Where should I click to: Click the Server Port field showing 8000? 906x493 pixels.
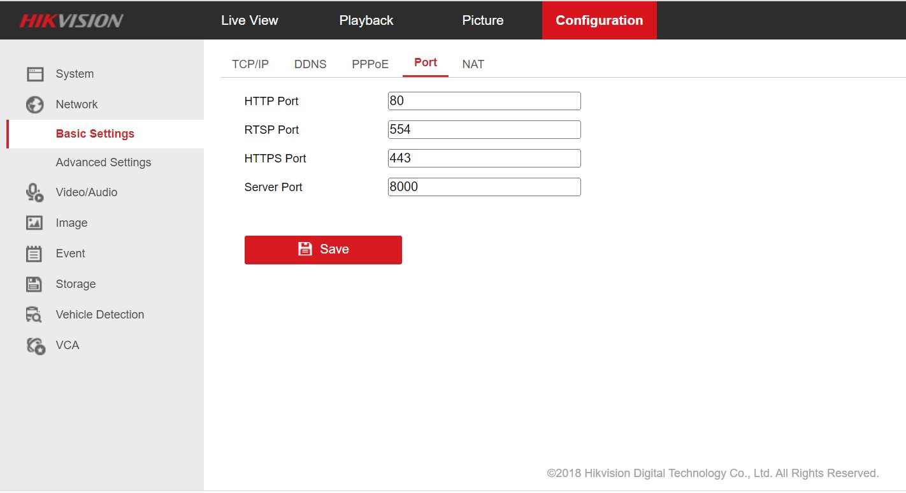click(x=484, y=187)
